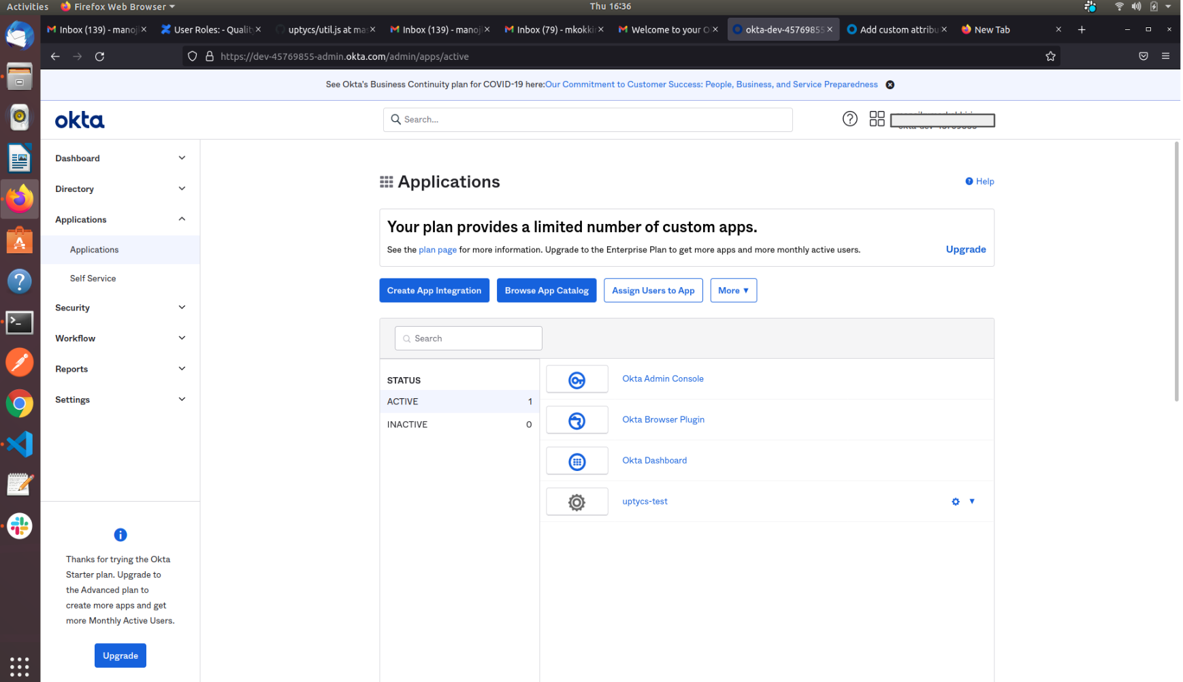Open Visual Studio Code from the dock

(19, 444)
